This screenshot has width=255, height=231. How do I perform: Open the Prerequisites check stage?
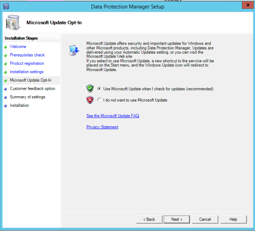click(27, 55)
